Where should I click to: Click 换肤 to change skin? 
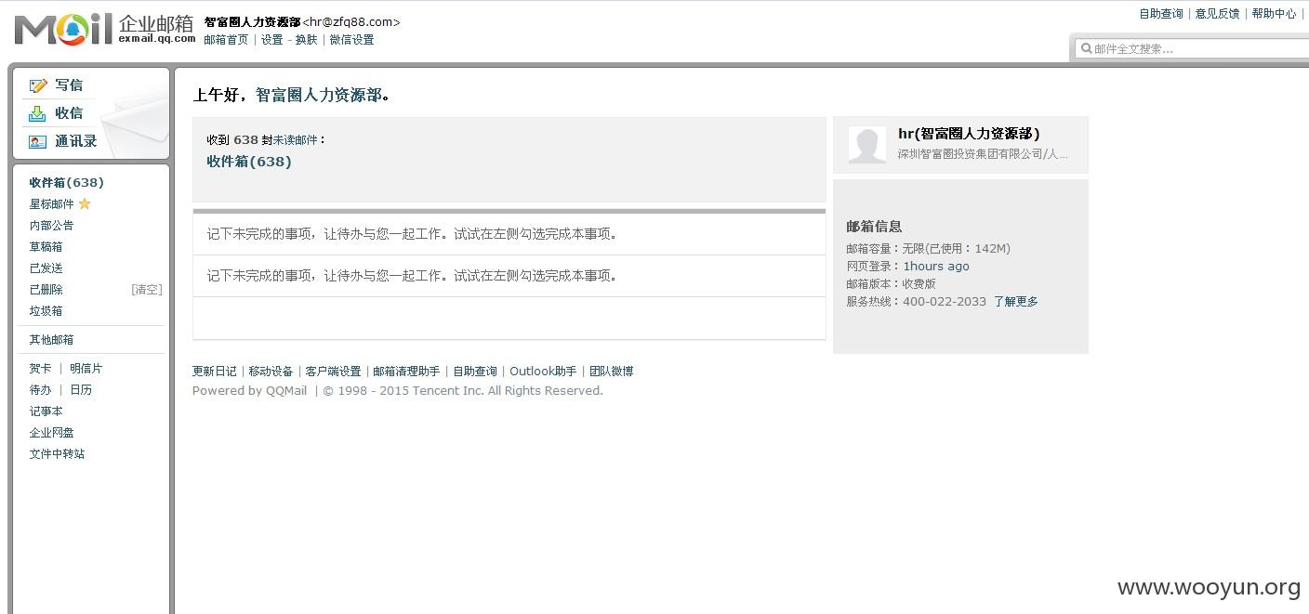(x=306, y=40)
